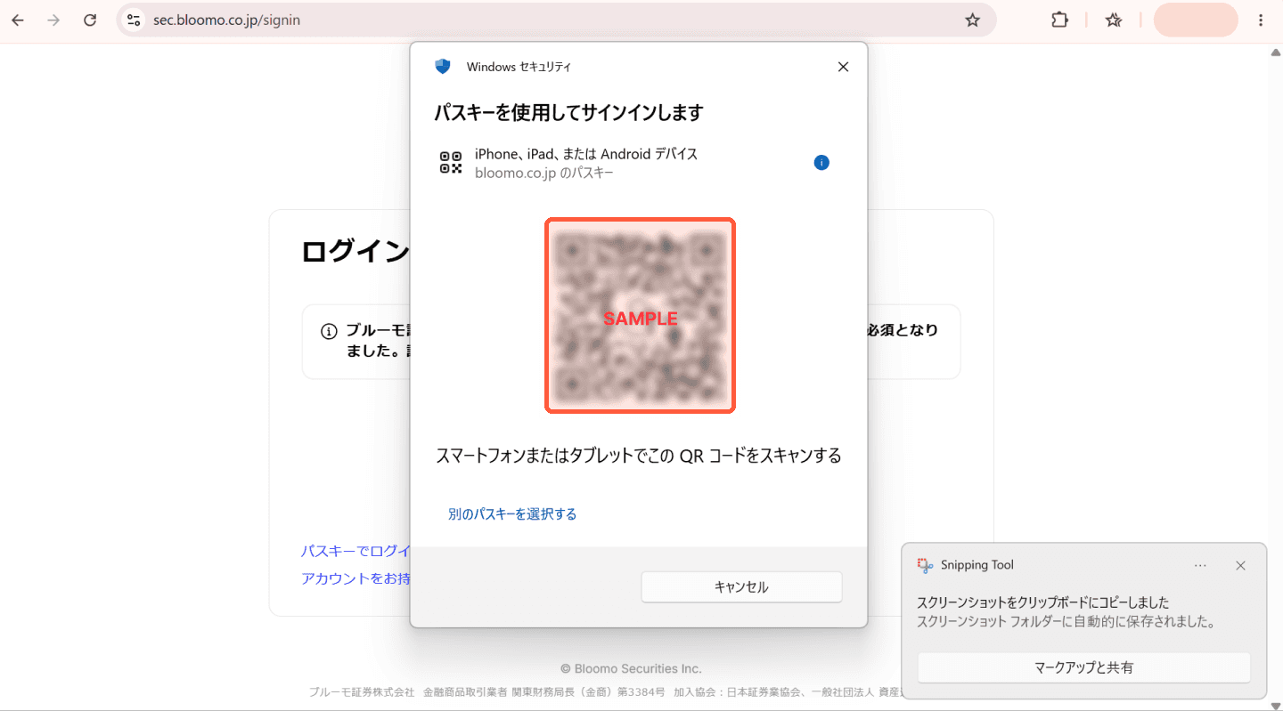Click the ログイン heading text

[355, 251]
